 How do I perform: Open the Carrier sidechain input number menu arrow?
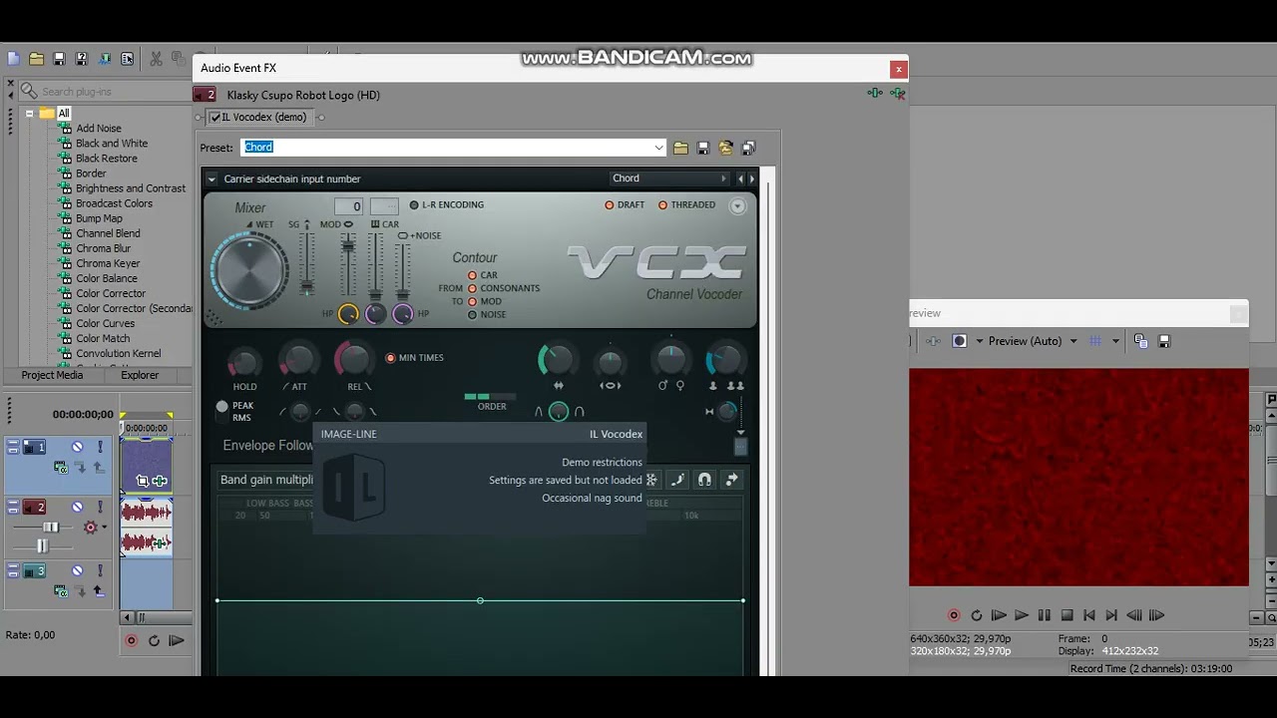[212, 179]
